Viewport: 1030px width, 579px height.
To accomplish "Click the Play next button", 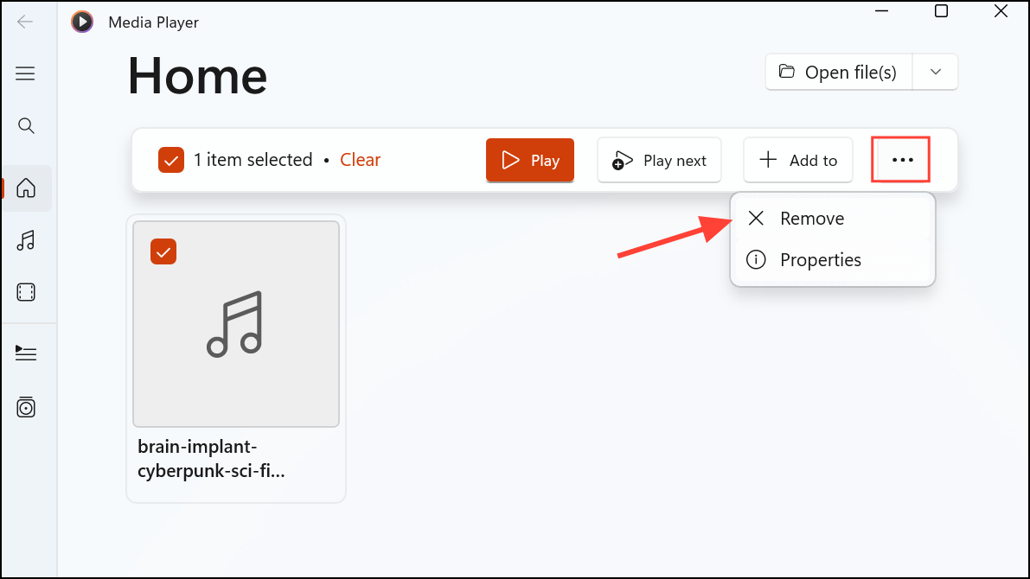I will (659, 161).
